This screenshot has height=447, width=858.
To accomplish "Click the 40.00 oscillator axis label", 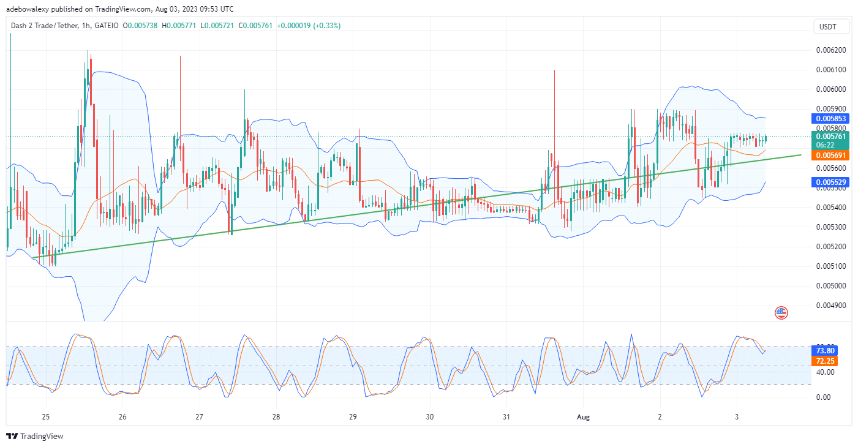I will 824,372.
